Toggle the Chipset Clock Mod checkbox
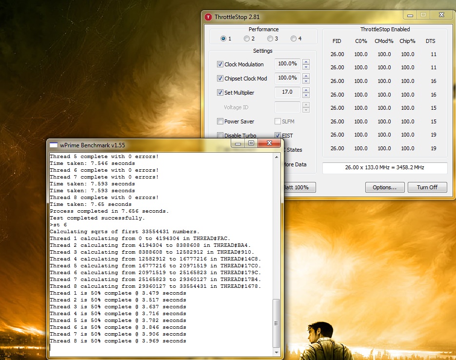Screen dimensions: 456x360 click(x=220, y=78)
